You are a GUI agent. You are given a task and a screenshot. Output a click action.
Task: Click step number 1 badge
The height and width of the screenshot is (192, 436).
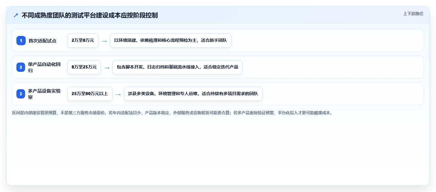21,41
